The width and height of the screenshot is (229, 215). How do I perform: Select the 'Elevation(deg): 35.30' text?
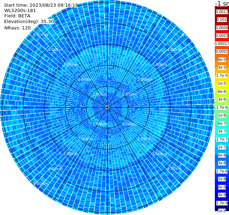29,22
